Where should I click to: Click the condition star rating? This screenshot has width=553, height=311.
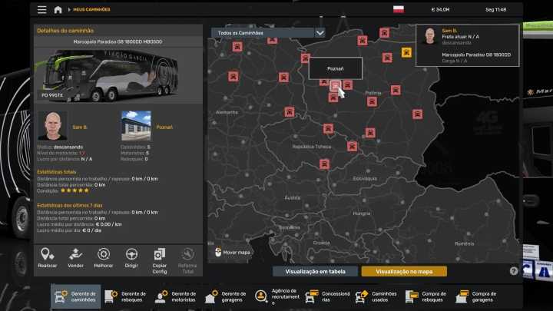click(x=75, y=190)
